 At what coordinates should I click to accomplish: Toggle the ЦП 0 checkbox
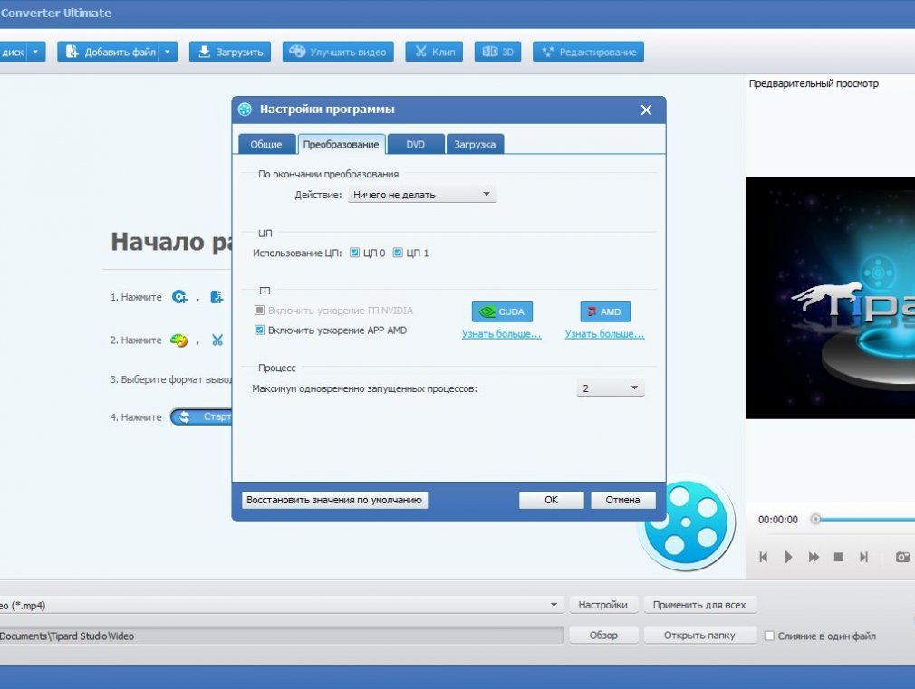355,253
